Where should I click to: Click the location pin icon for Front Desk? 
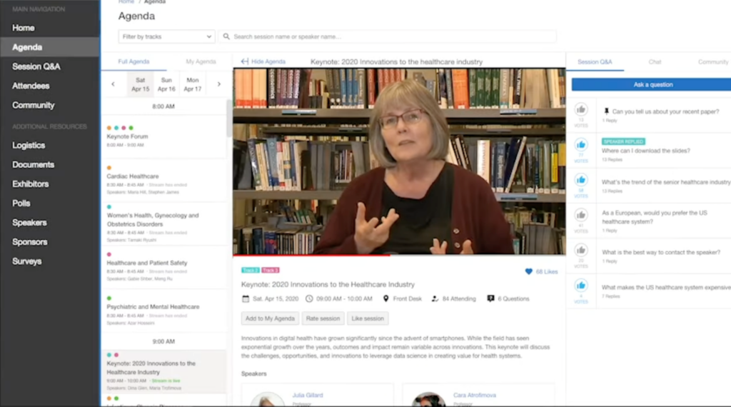[385, 299]
